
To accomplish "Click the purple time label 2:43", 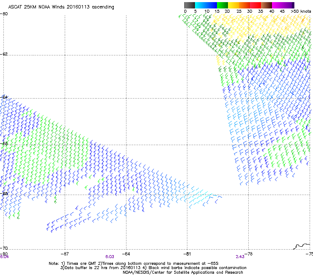I will (240, 257).
